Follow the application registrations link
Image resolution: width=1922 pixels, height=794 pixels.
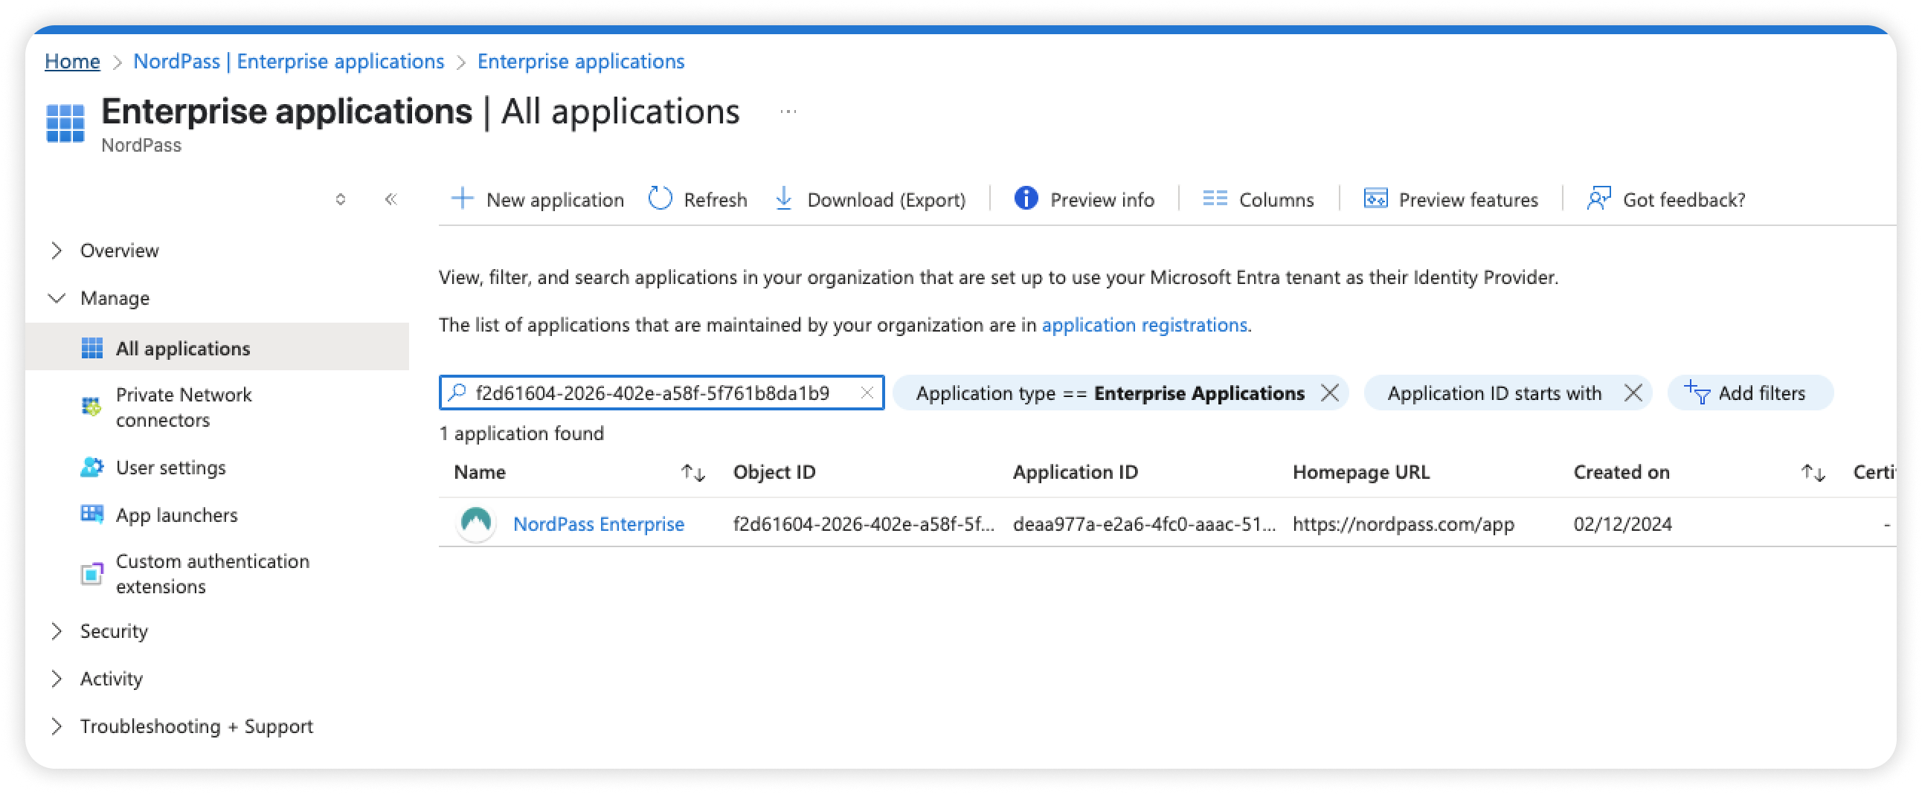click(1144, 325)
